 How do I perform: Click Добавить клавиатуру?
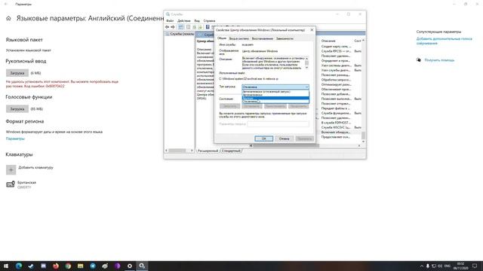click(x=35, y=167)
